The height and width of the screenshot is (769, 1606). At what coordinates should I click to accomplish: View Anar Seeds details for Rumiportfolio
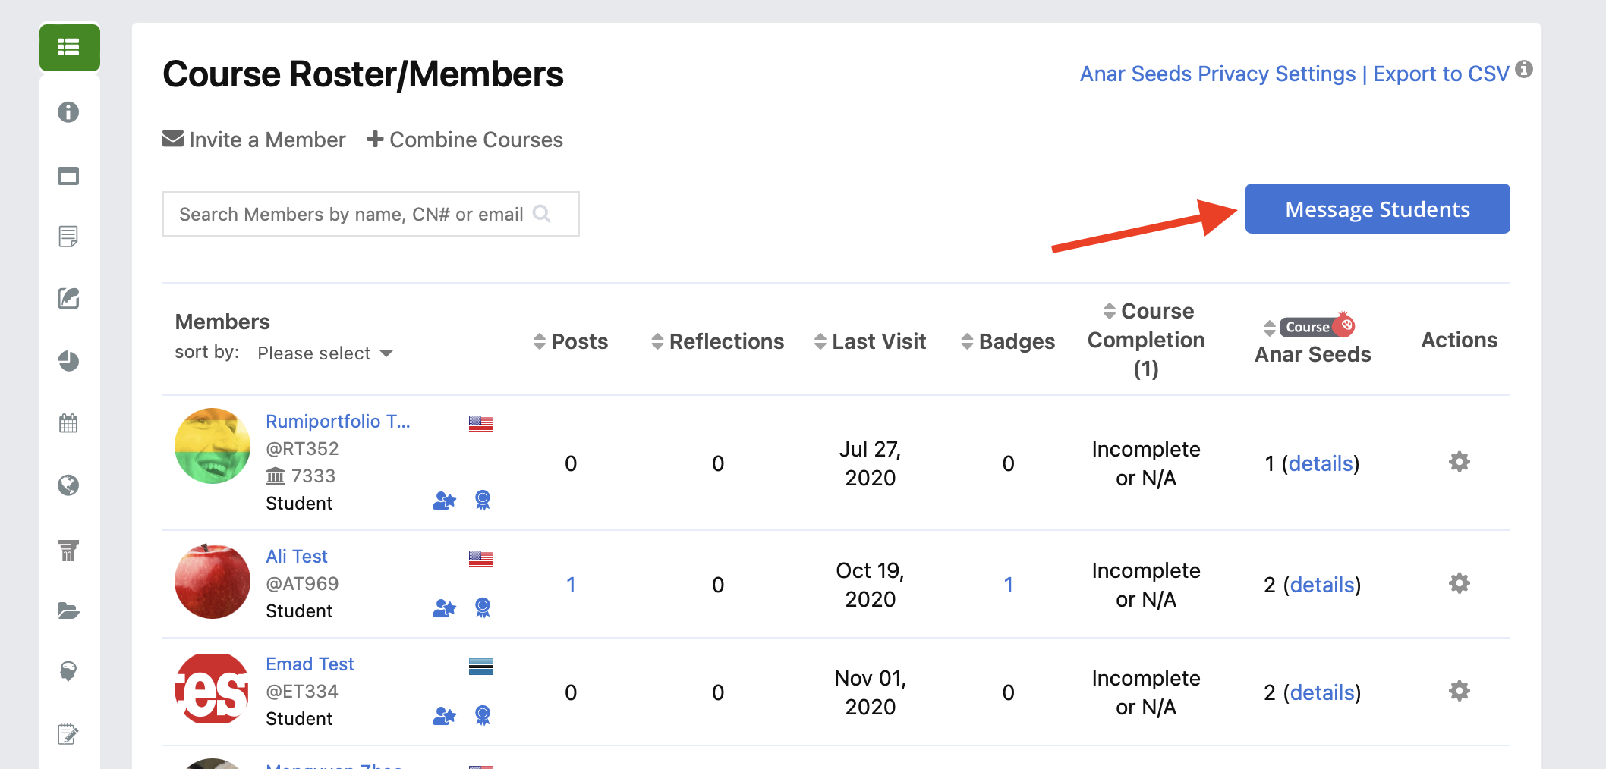pos(1321,463)
